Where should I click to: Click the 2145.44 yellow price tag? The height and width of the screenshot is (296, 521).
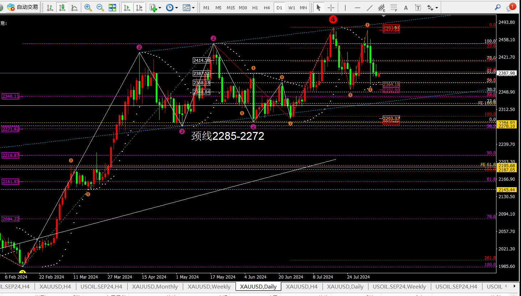(507, 190)
